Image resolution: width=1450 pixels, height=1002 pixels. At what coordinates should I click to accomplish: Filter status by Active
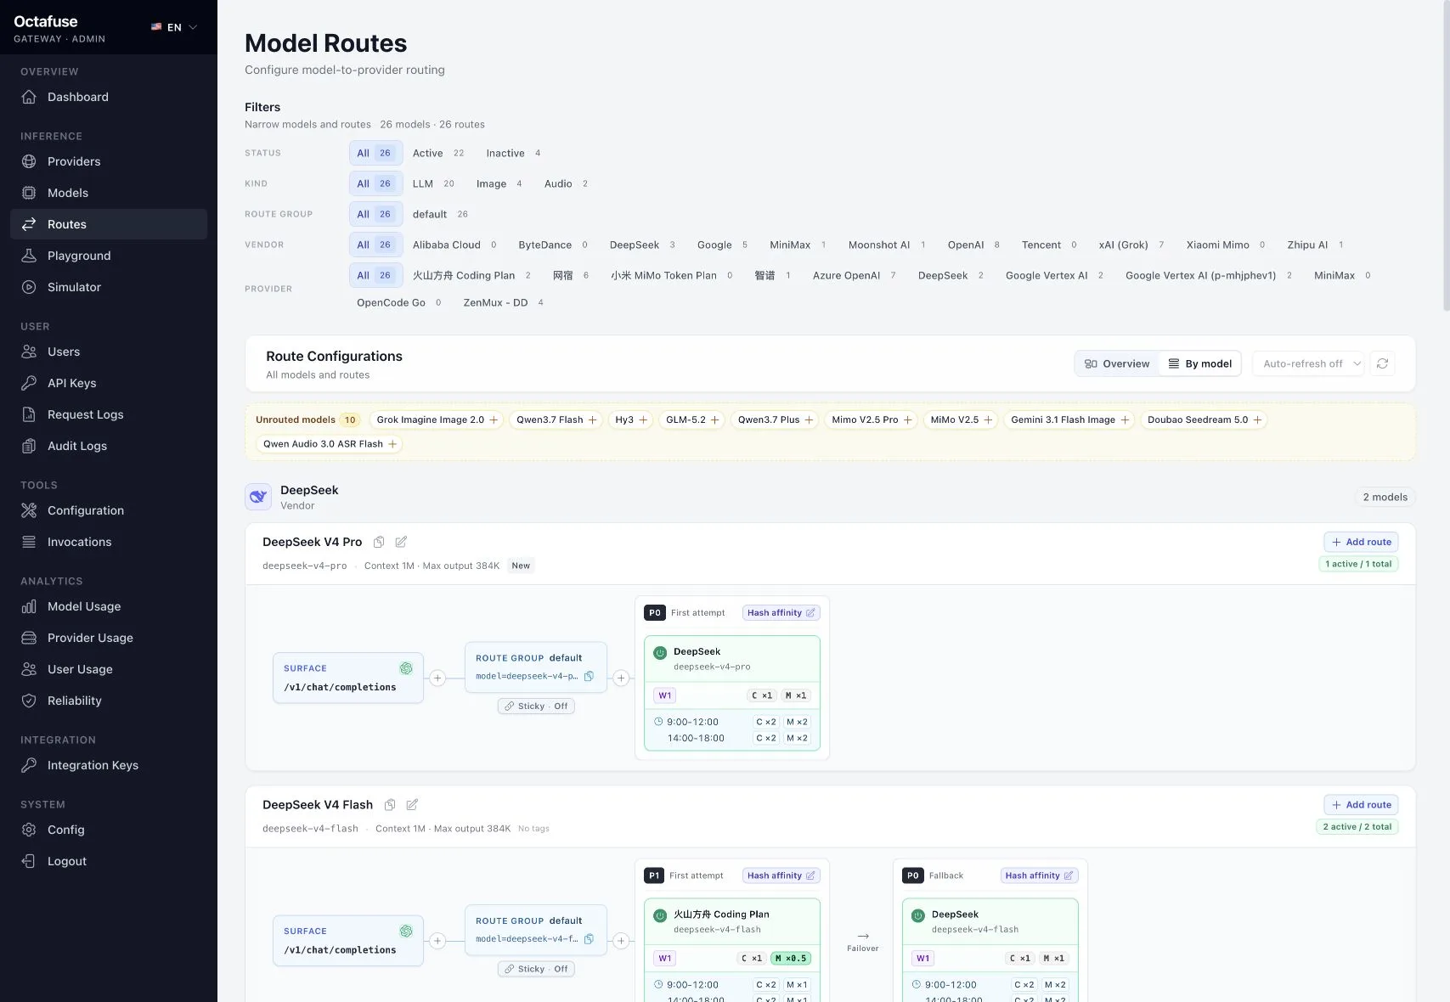click(x=438, y=153)
